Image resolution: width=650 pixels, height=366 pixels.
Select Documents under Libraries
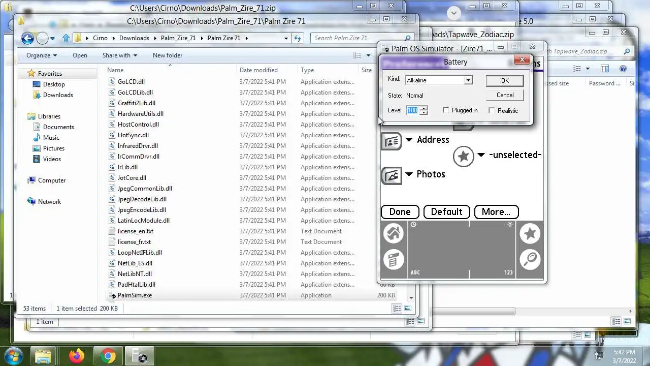pos(58,127)
